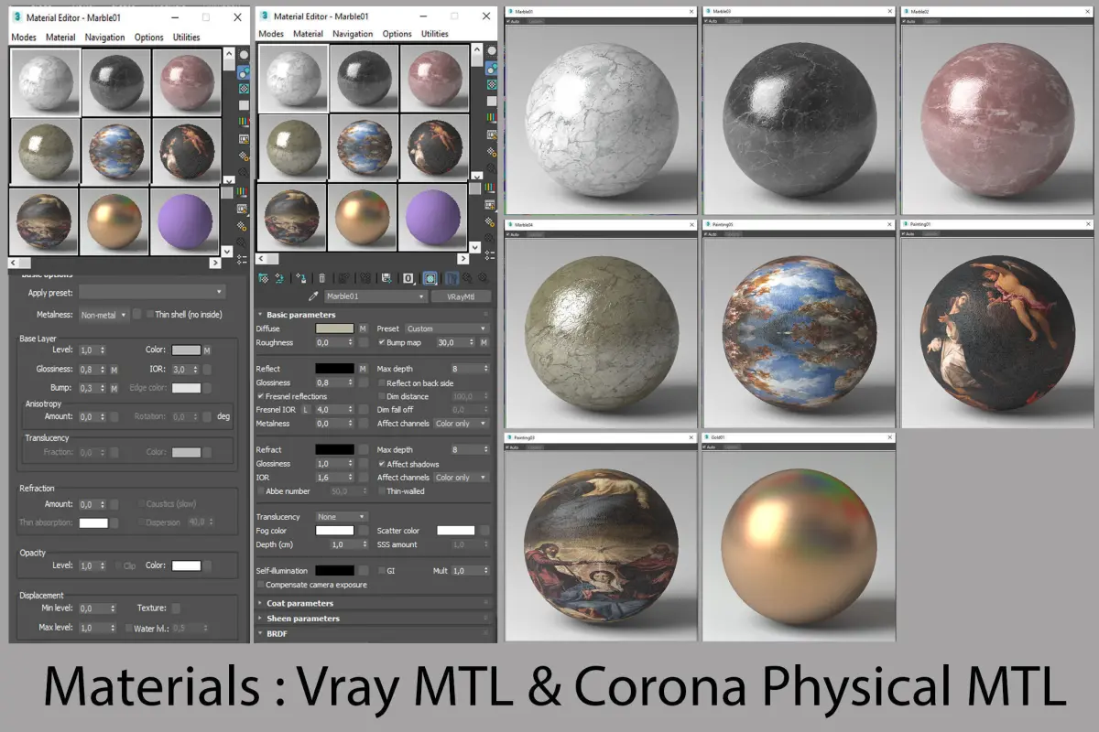Click M map button beside Corona Bump
Screen dimensions: 1099x732
(x=115, y=388)
